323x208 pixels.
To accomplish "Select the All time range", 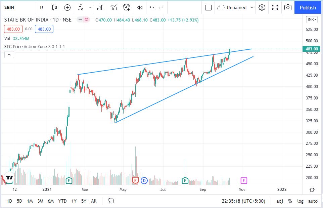I will click(94, 201).
